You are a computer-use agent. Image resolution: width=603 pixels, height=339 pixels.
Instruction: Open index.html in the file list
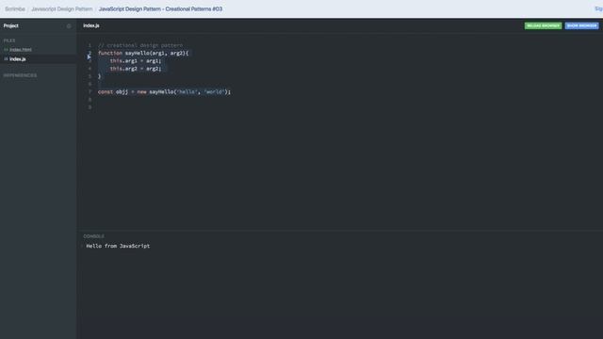tap(21, 50)
